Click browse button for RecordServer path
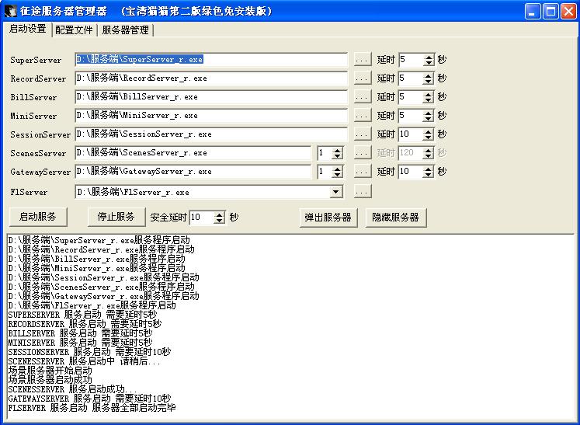 click(x=362, y=78)
